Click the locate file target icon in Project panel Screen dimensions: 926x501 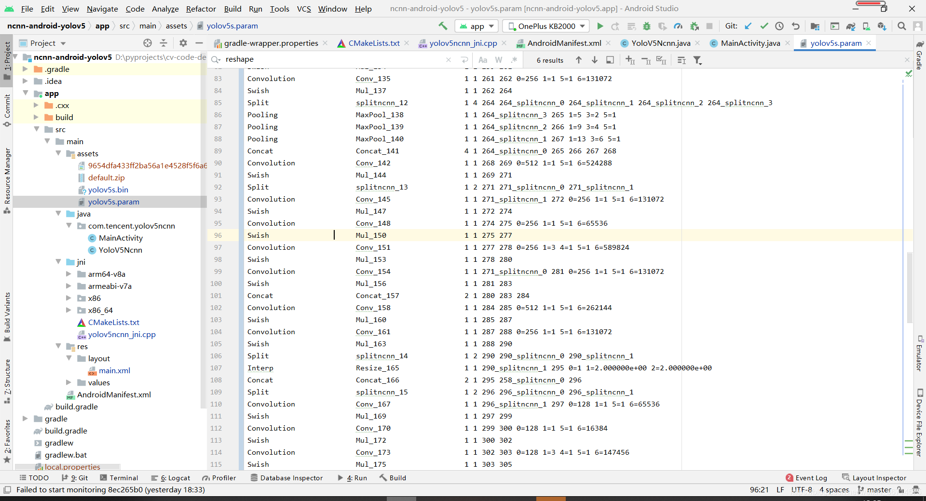pyautogui.click(x=148, y=43)
